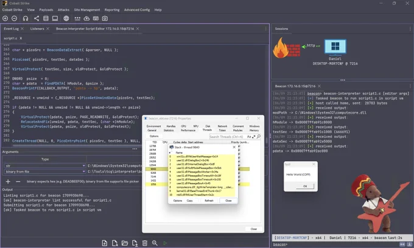Click the disconnect minus icon in toolbar
Screen dimensions: 414x248
point(14,18)
